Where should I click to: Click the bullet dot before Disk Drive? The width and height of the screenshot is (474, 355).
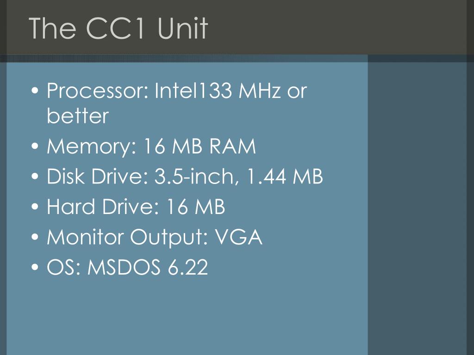(x=35, y=177)
